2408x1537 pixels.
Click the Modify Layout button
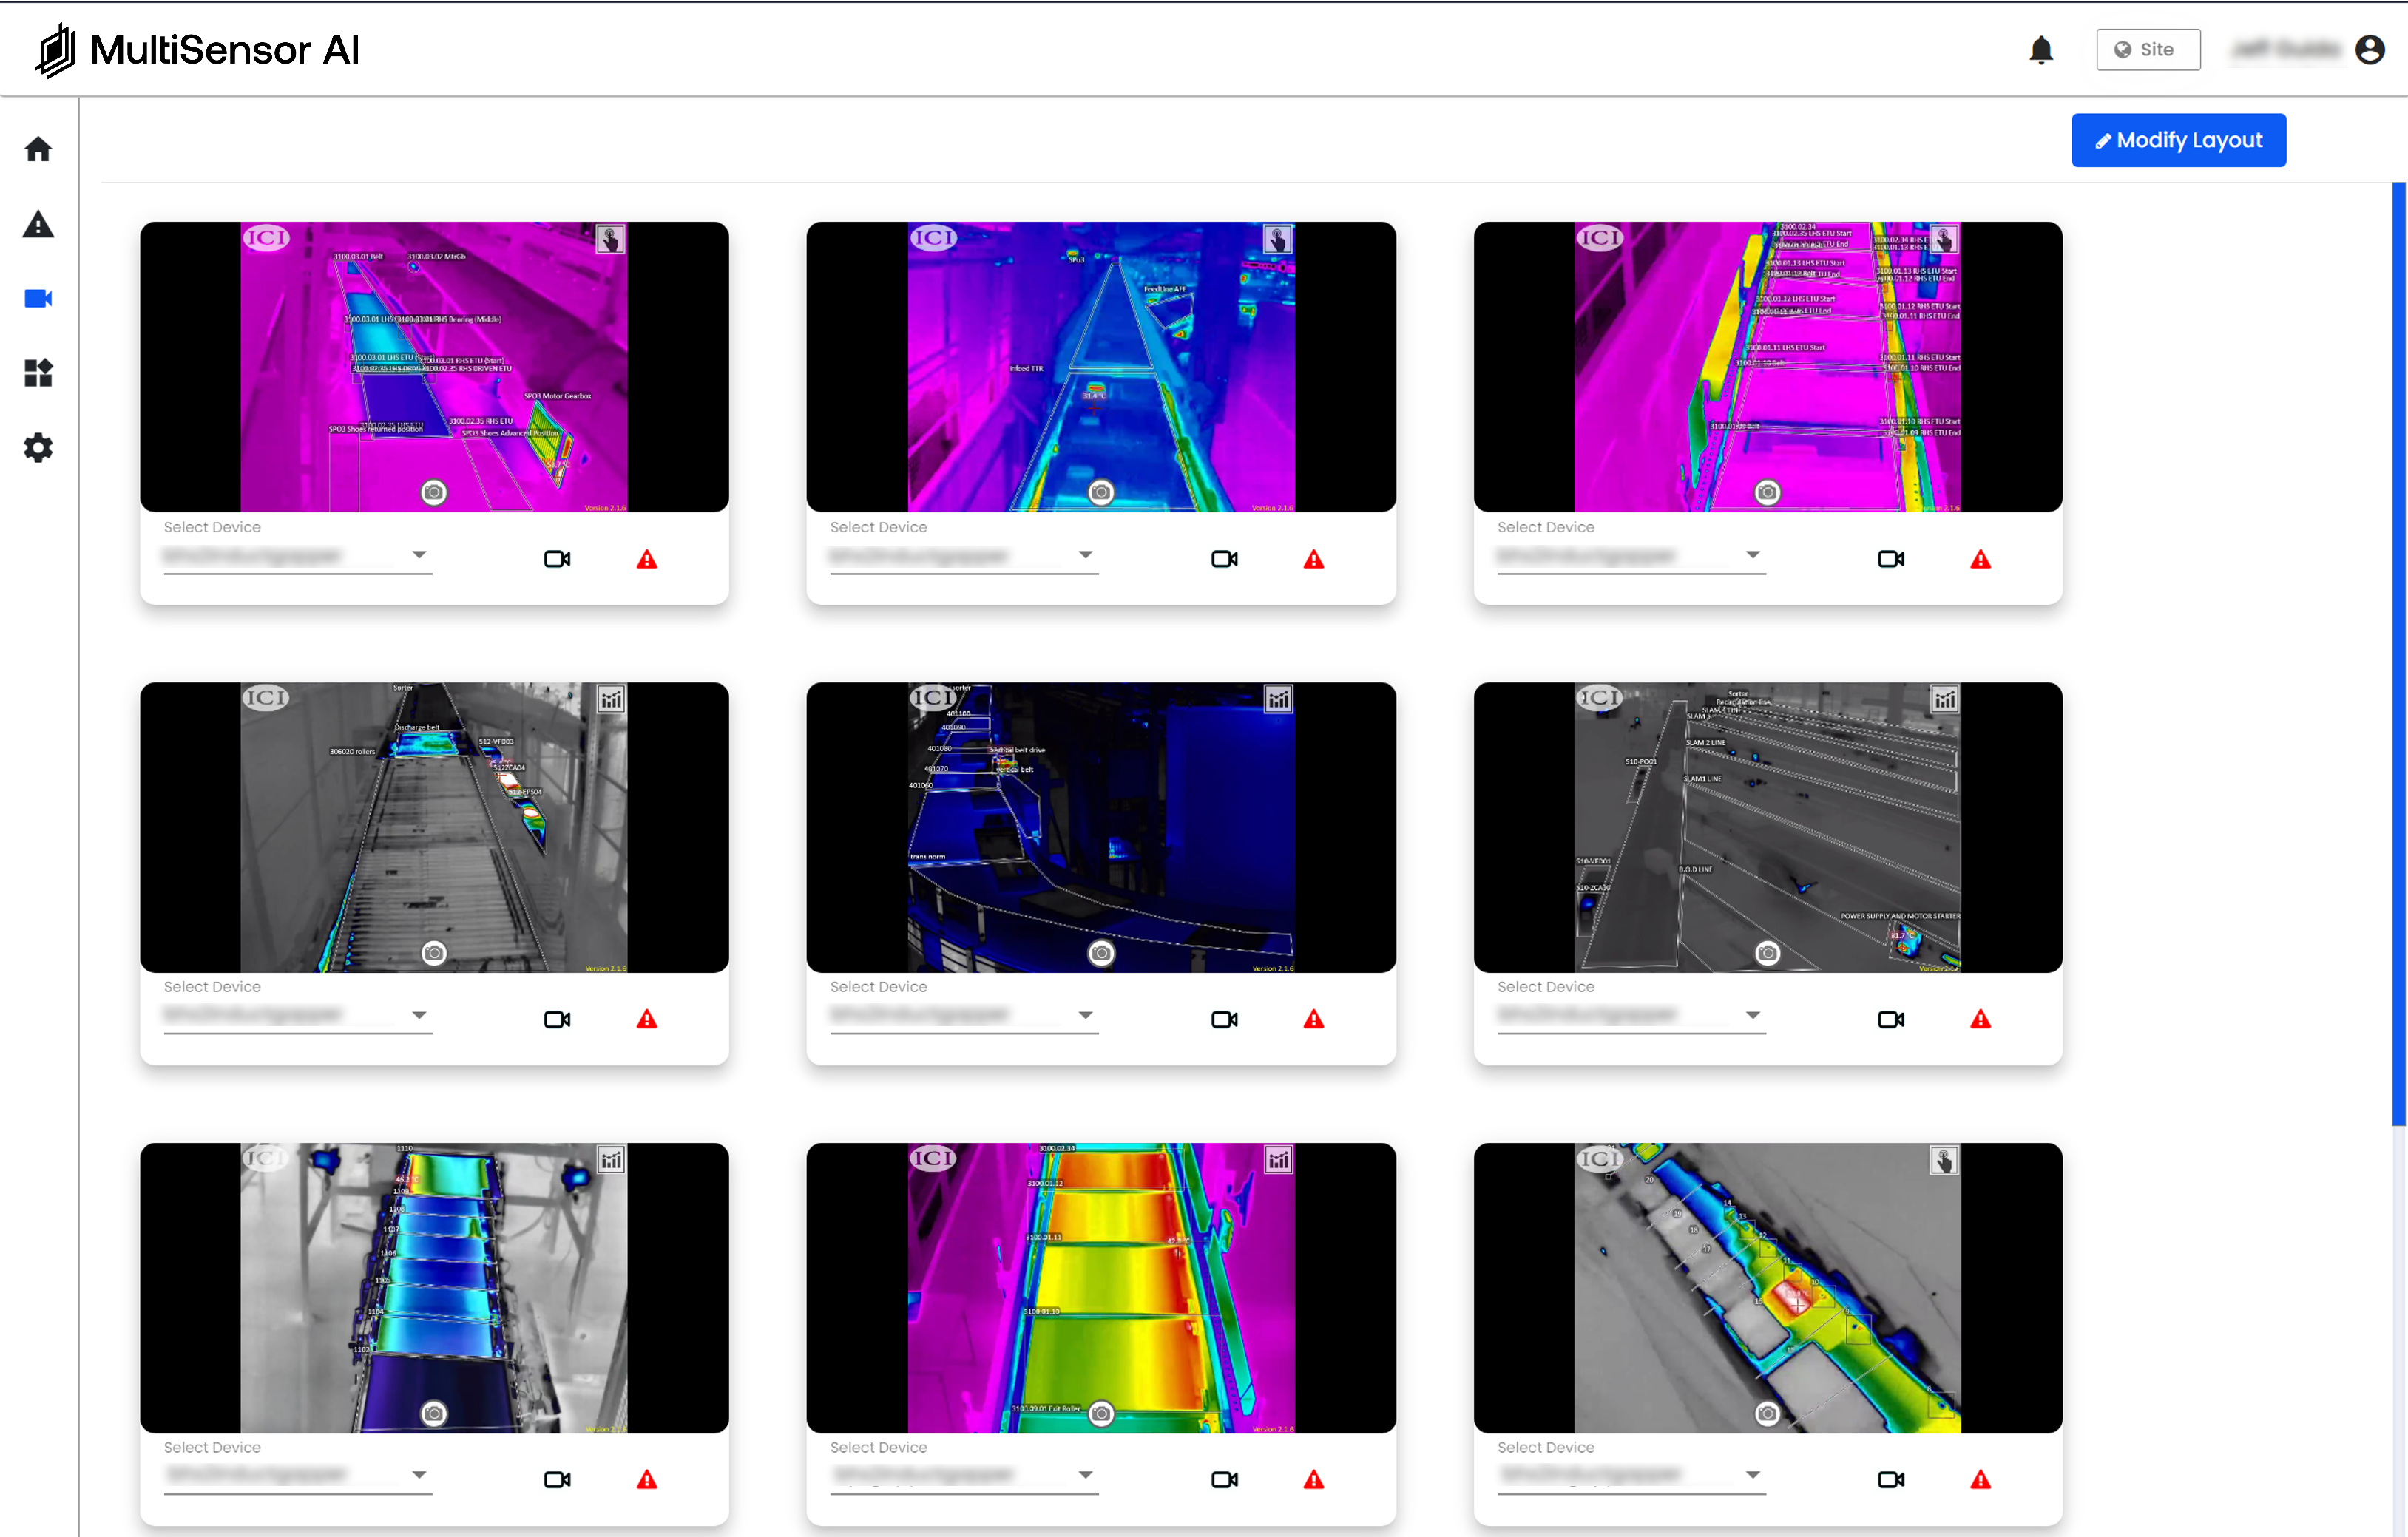point(2177,140)
